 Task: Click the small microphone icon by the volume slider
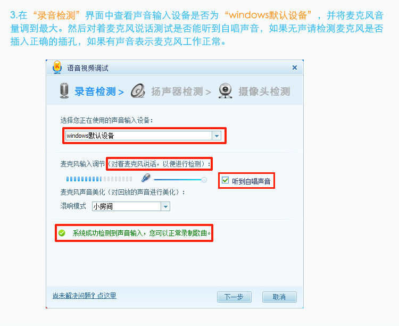pos(146,178)
